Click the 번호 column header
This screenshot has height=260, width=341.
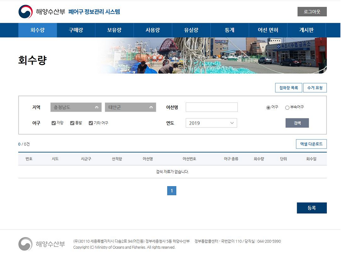[29, 159]
